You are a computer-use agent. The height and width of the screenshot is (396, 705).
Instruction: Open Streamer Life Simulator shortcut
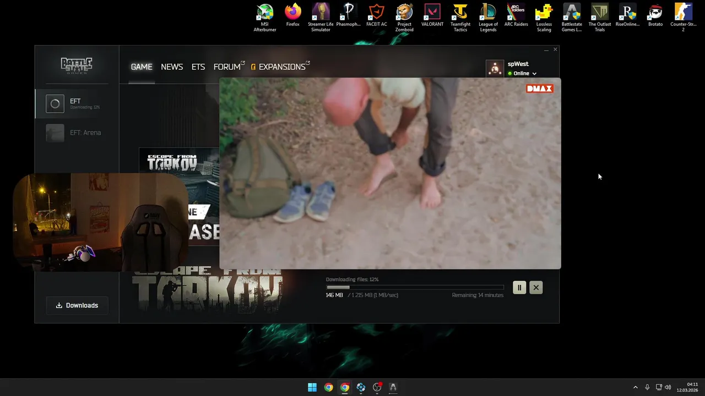click(321, 18)
